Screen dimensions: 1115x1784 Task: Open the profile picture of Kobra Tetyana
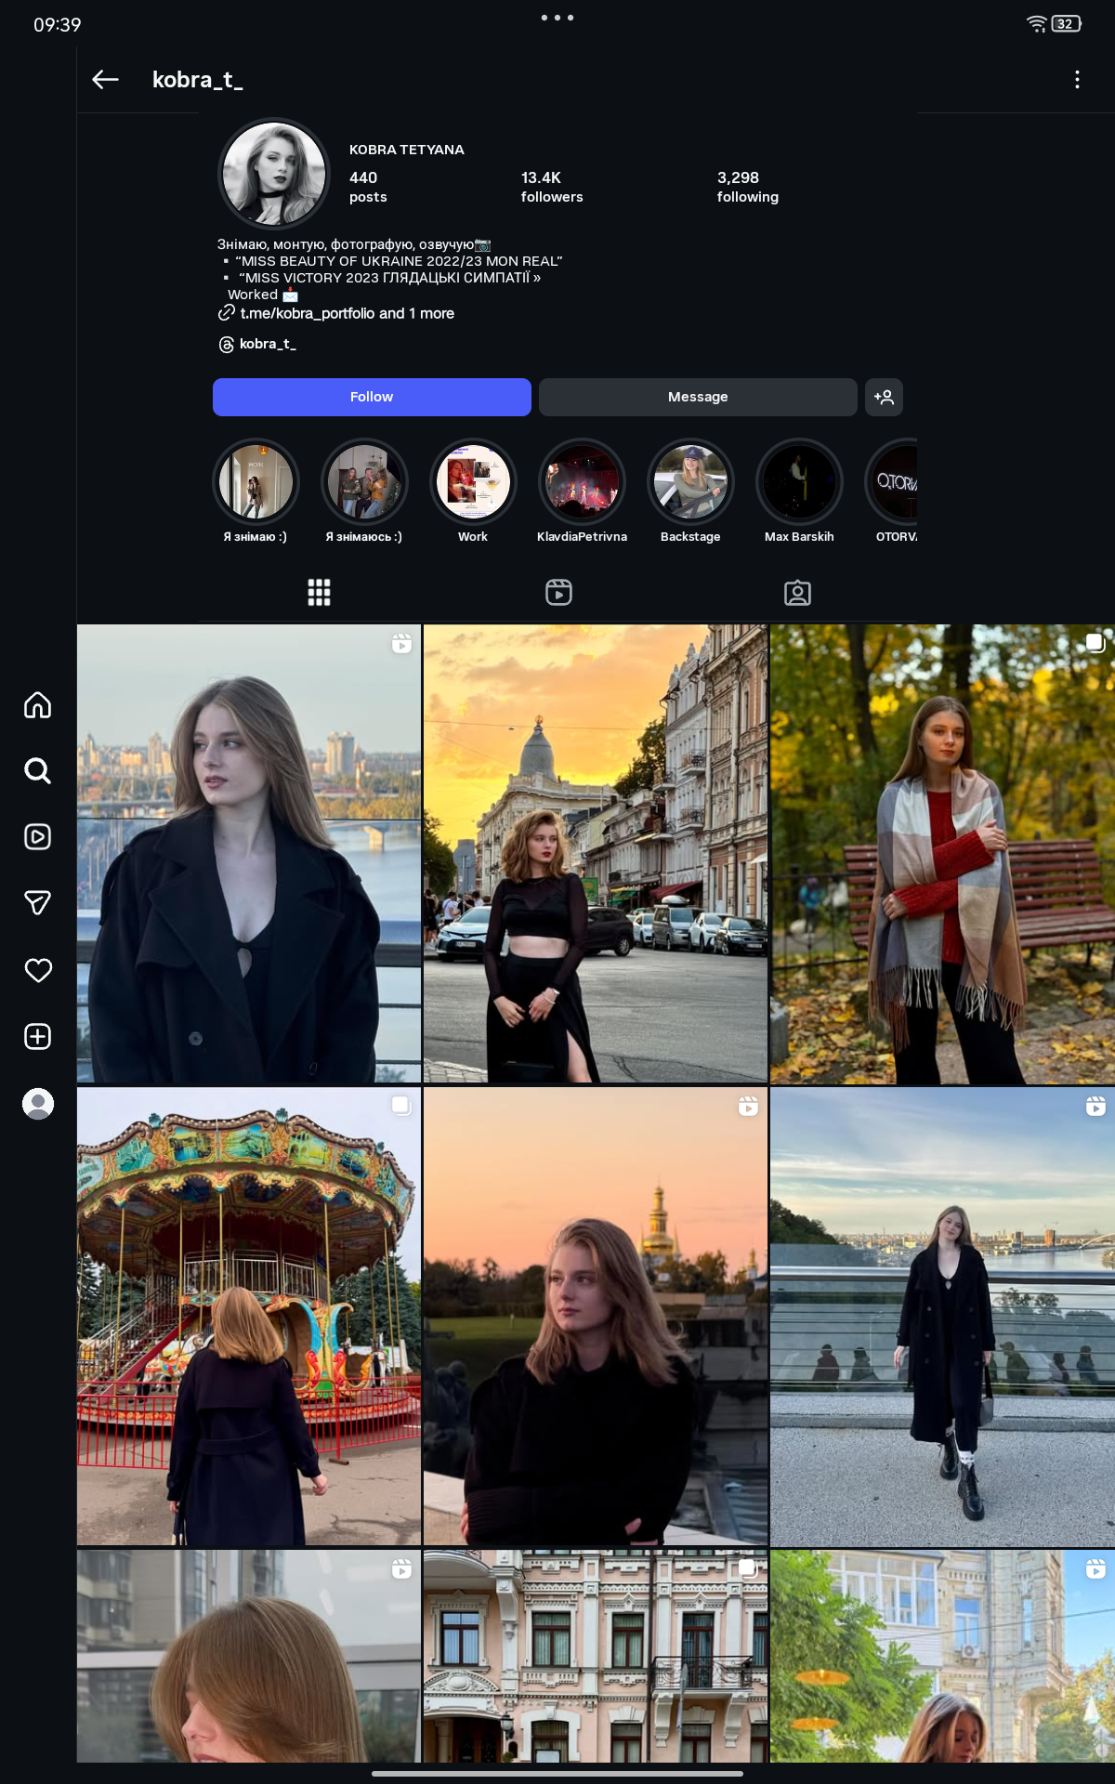click(x=273, y=174)
